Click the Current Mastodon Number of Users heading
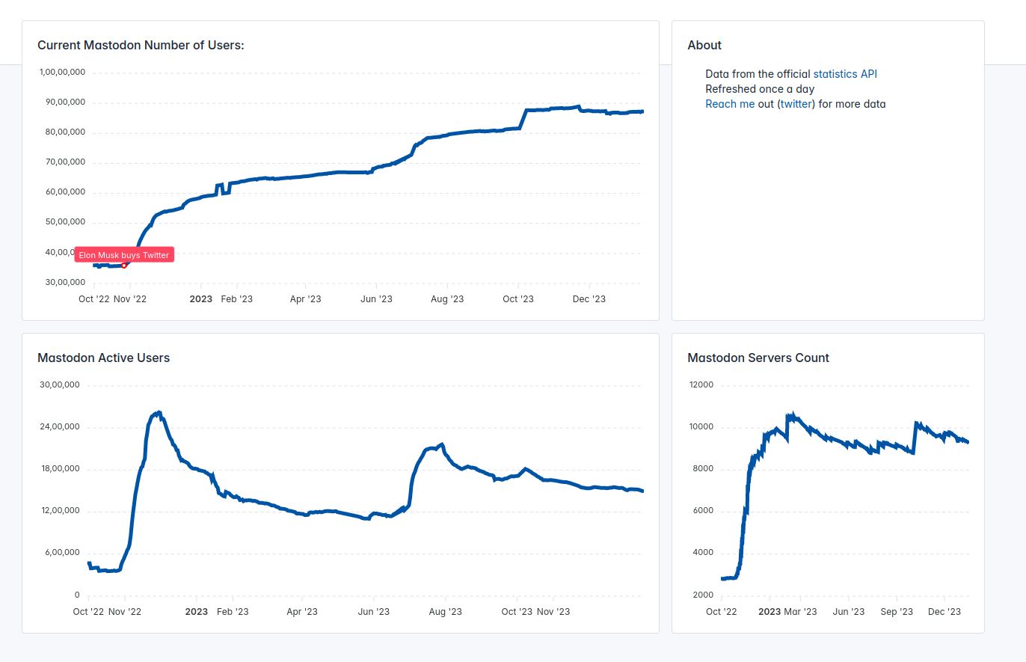Image resolution: width=1026 pixels, height=662 pixels. click(x=141, y=45)
